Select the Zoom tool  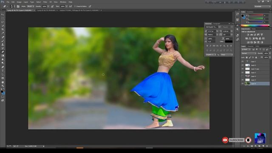coord(3,86)
